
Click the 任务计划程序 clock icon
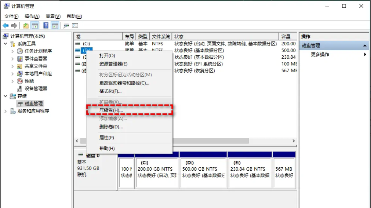20,51
